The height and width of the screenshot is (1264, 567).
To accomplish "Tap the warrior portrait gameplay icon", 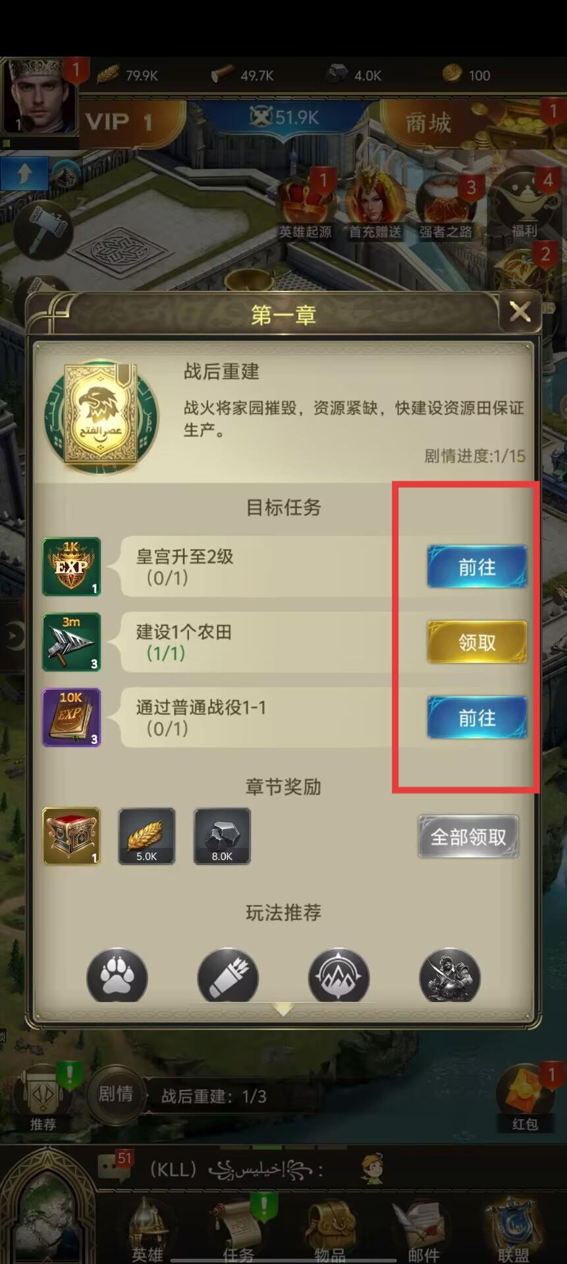I will coord(450,975).
